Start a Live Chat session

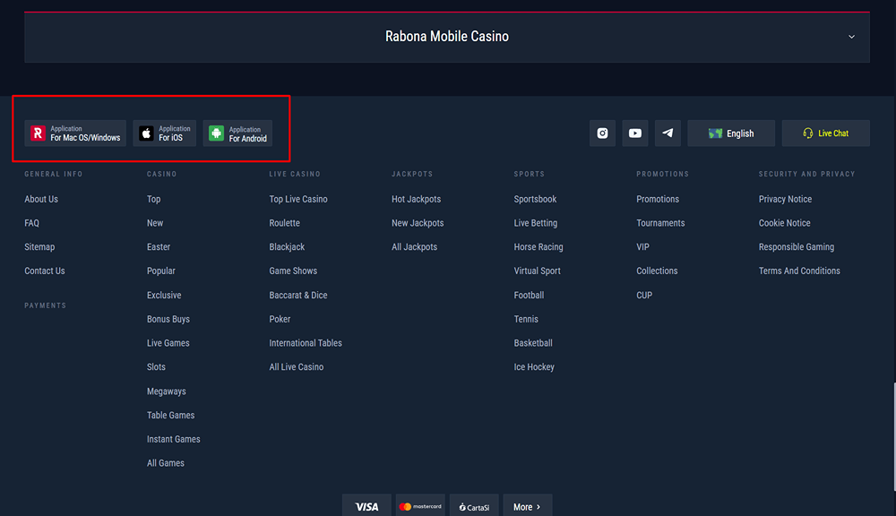826,133
